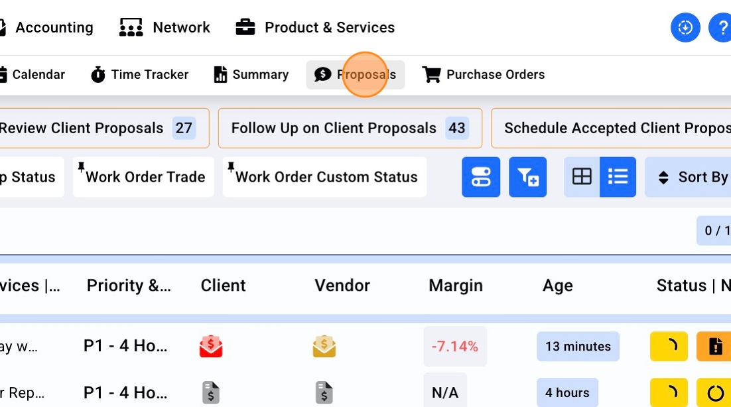Switch to grid view layout
Viewport: 731px width, 407px height.
click(582, 177)
